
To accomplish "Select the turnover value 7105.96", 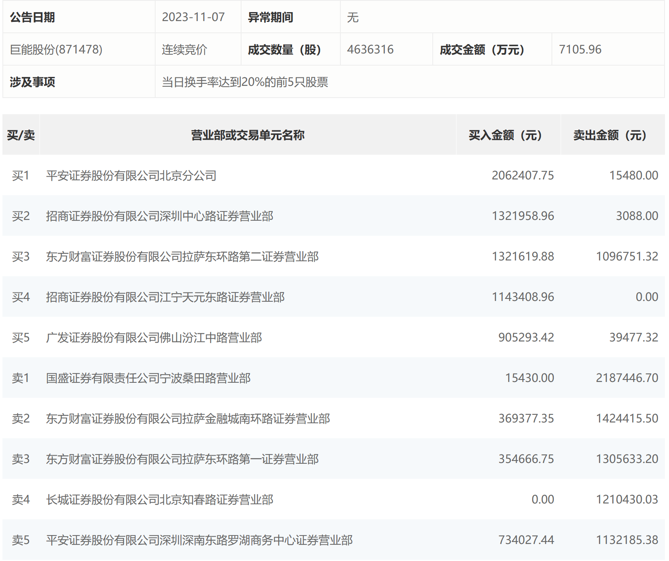I will [580, 49].
